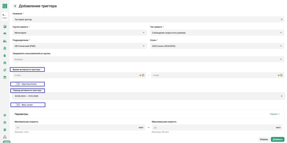This screenshot has width=287, height=143.
Task: Click the Максимальная скорость label
Action: coord(164,122)
